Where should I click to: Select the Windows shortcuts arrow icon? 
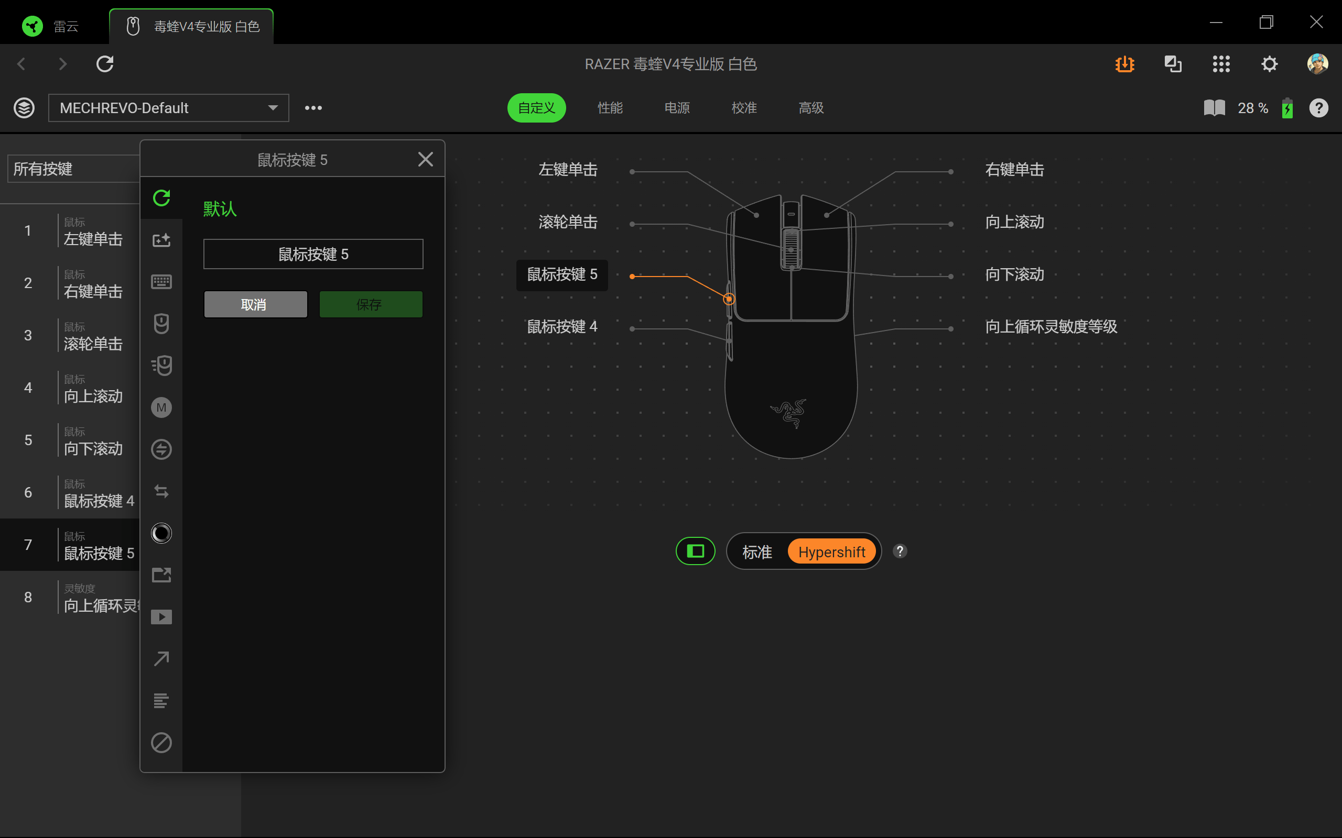161,658
